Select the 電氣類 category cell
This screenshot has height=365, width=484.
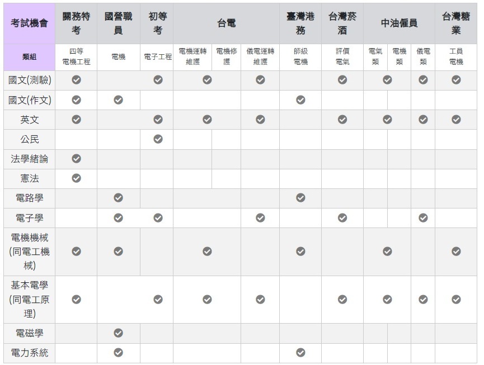point(375,57)
